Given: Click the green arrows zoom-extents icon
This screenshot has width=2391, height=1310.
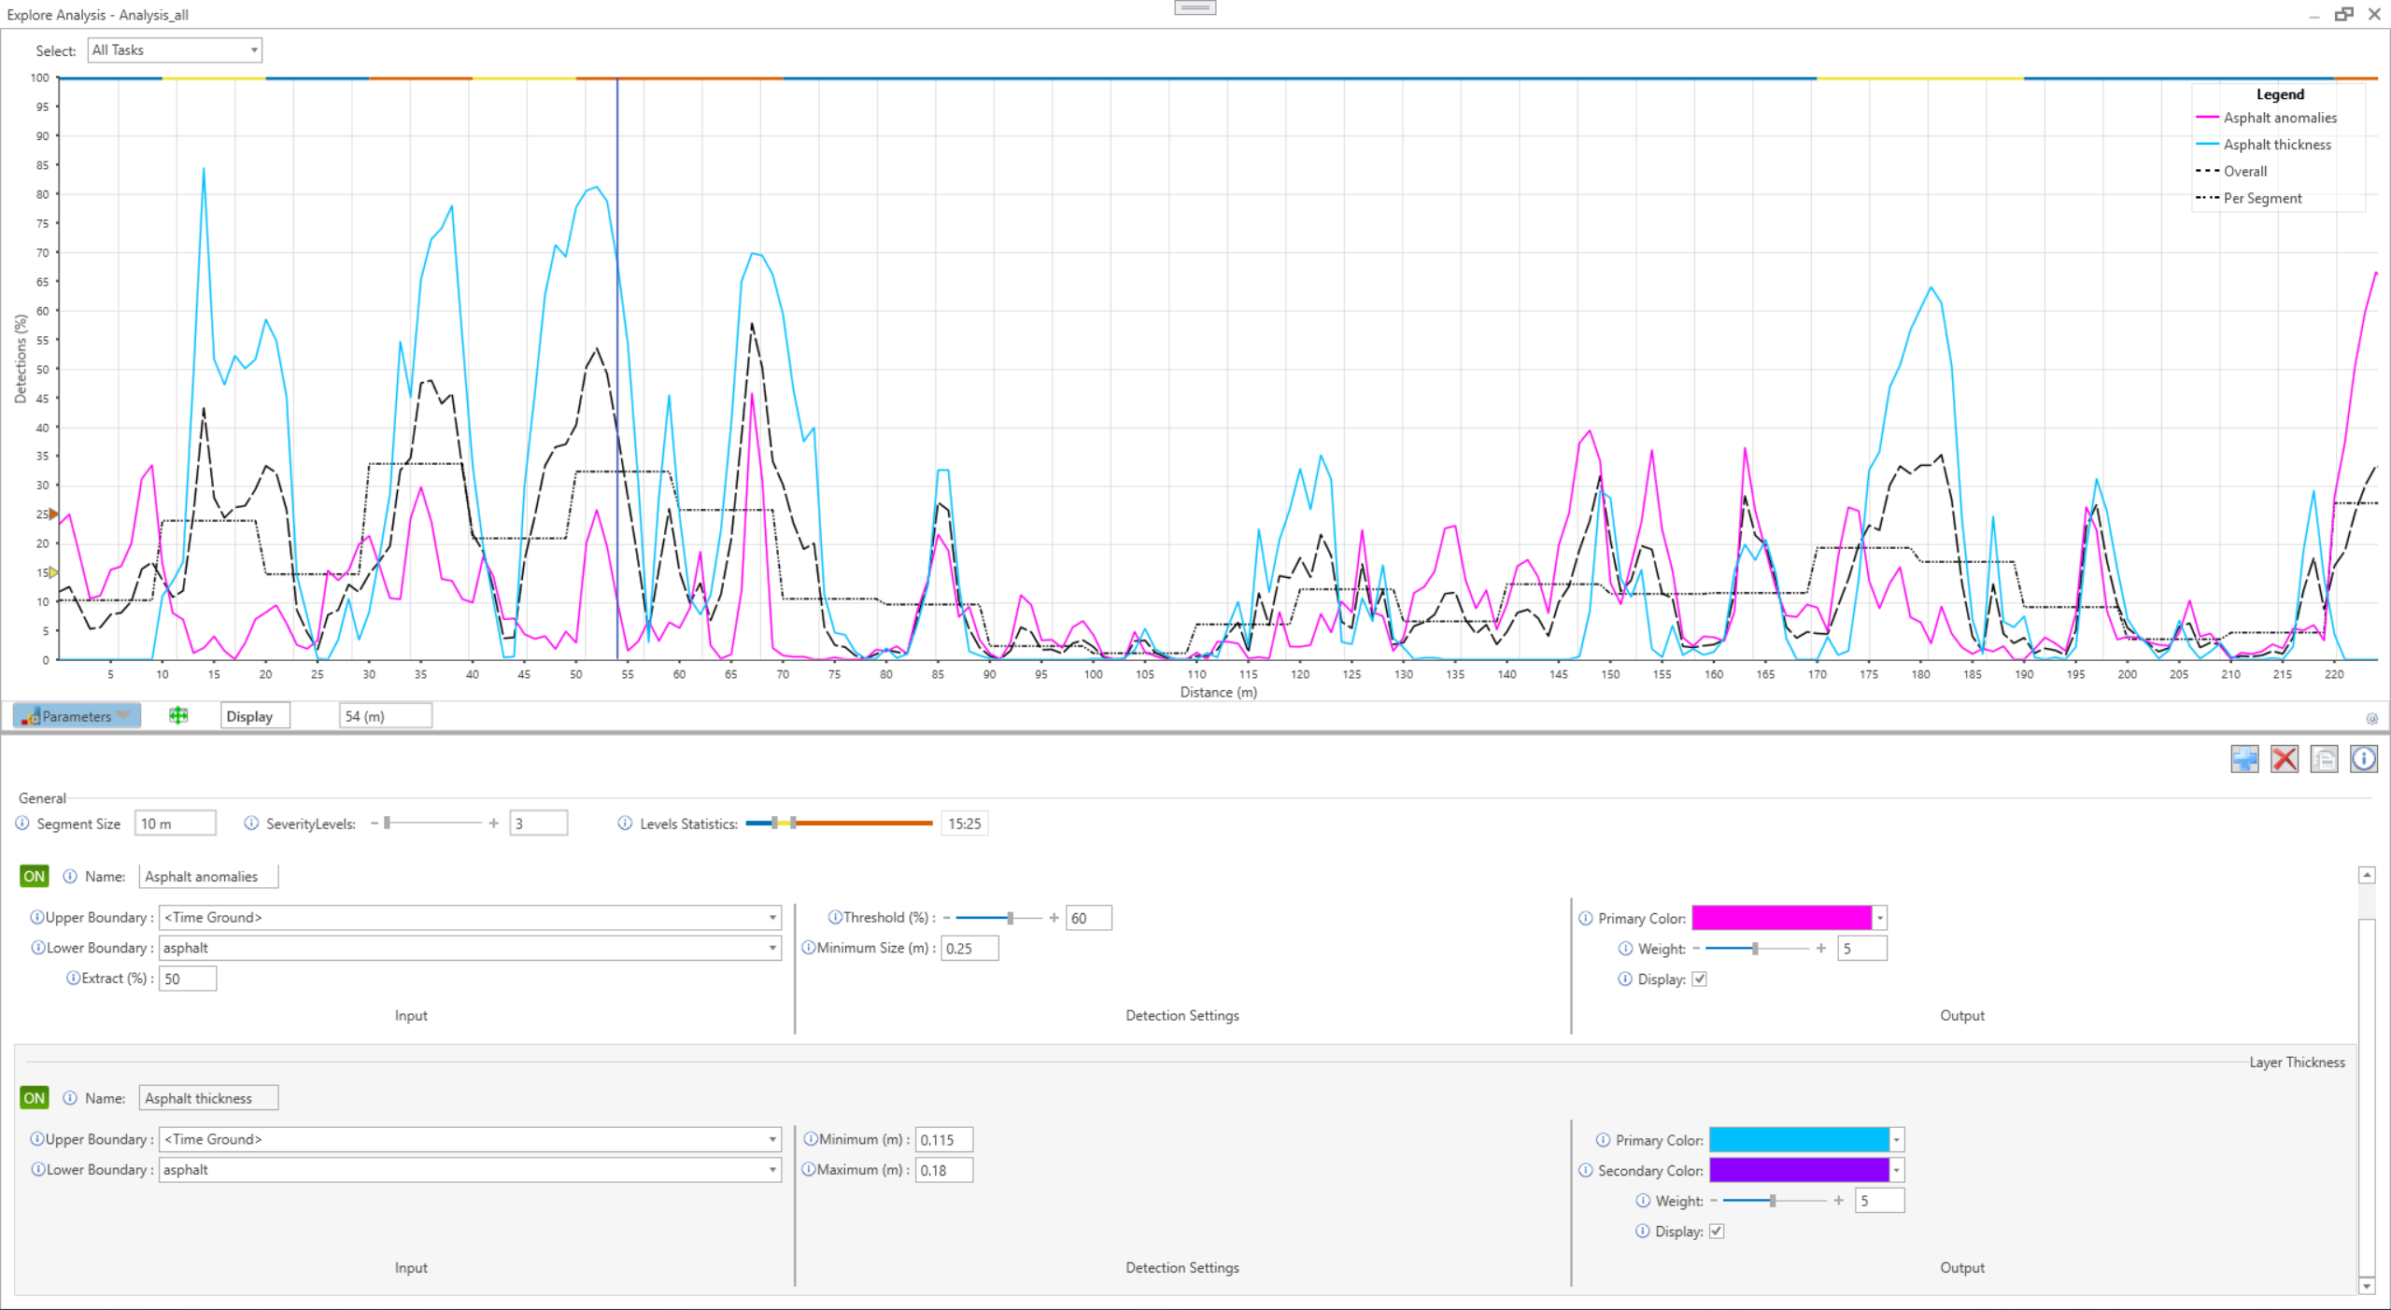Looking at the screenshot, I should [x=178, y=716].
